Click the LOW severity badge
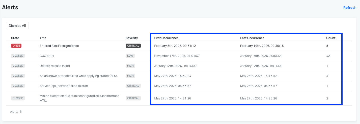 click(130, 56)
